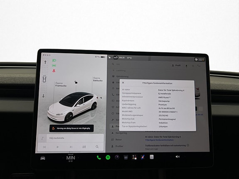
Task: Open the manual booklet app icon
Action: click(152, 157)
